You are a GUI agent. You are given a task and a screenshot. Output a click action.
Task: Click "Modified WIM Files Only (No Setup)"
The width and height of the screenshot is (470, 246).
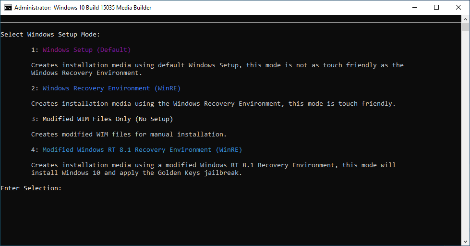[x=108, y=119]
